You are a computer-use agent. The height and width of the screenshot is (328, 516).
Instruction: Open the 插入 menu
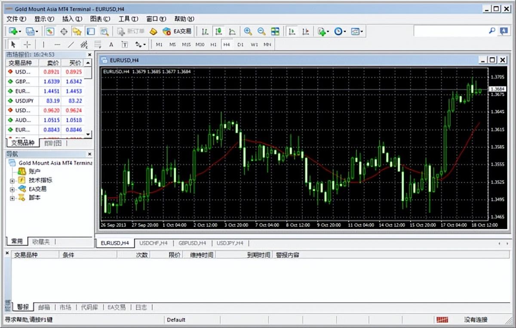point(72,19)
